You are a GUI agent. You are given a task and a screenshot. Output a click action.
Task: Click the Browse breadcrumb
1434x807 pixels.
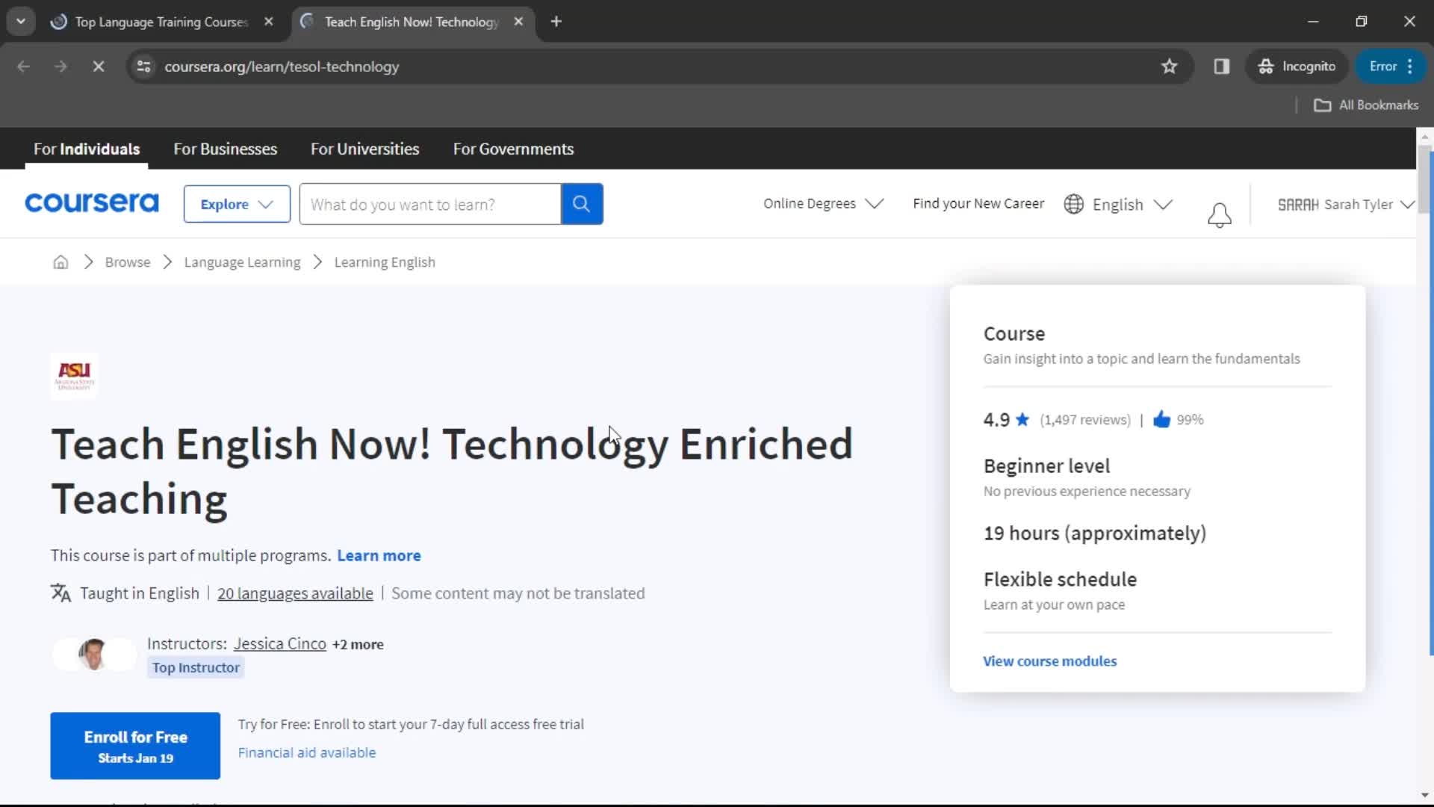pyautogui.click(x=128, y=262)
